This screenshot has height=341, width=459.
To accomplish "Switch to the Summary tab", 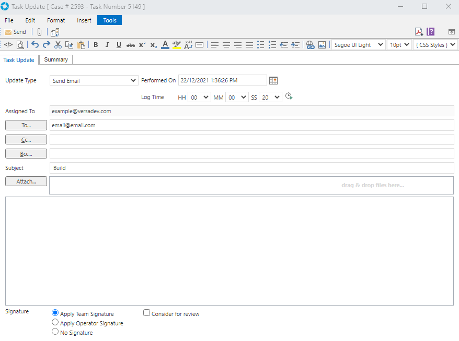I will [x=55, y=59].
